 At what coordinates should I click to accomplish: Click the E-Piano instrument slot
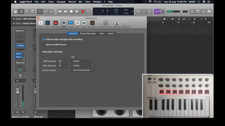(20, 45)
